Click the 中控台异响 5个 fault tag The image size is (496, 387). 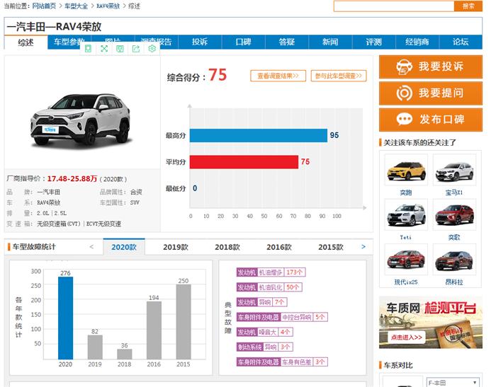pyautogui.click(x=282, y=317)
